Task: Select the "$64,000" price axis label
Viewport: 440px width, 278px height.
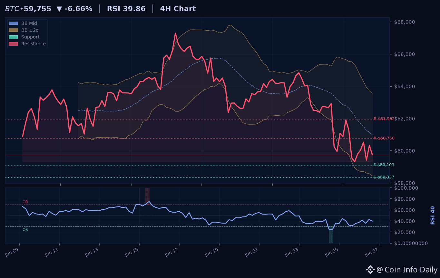Action: pos(405,86)
